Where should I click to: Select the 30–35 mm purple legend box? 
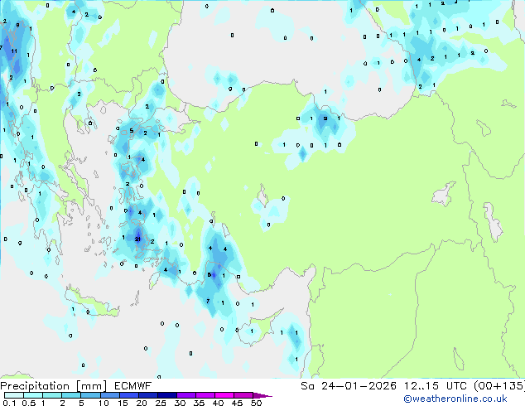[x=185, y=395]
